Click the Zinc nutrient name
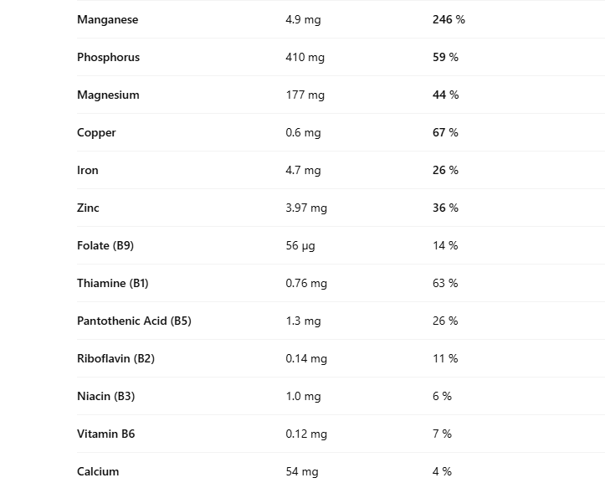This screenshot has height=488, width=605. point(88,208)
